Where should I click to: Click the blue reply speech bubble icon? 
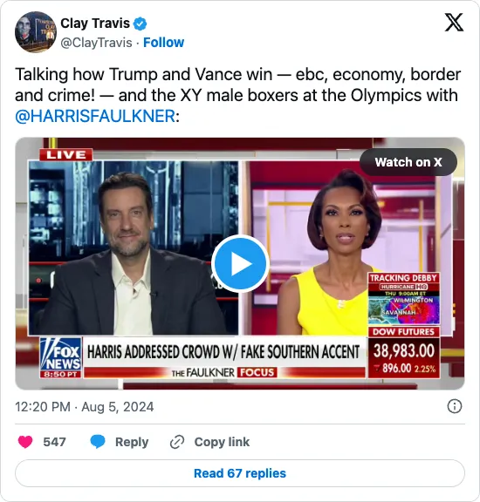[x=98, y=442]
